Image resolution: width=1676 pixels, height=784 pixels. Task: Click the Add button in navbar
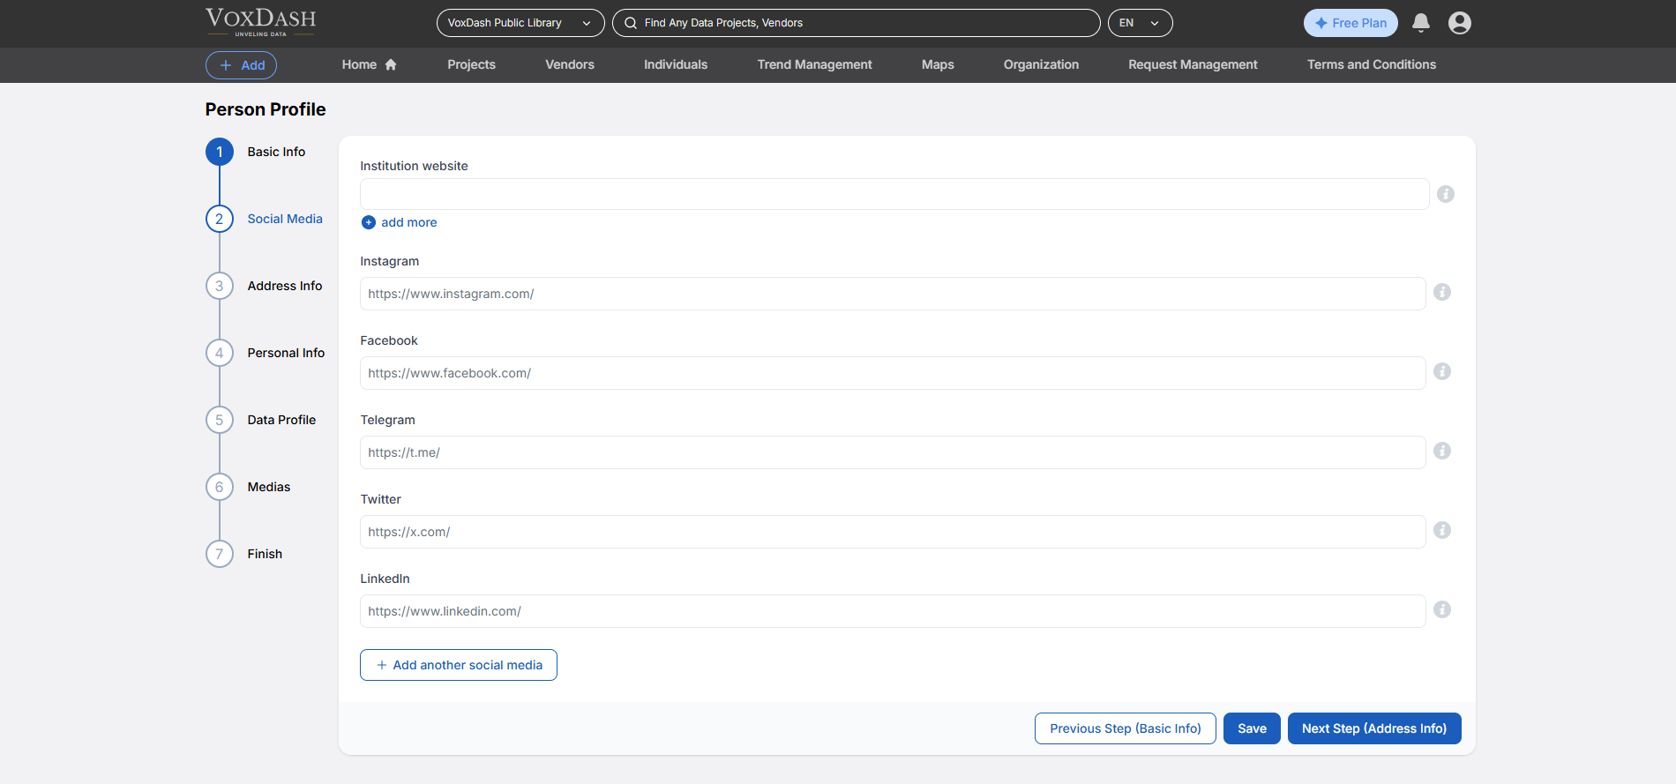241,65
